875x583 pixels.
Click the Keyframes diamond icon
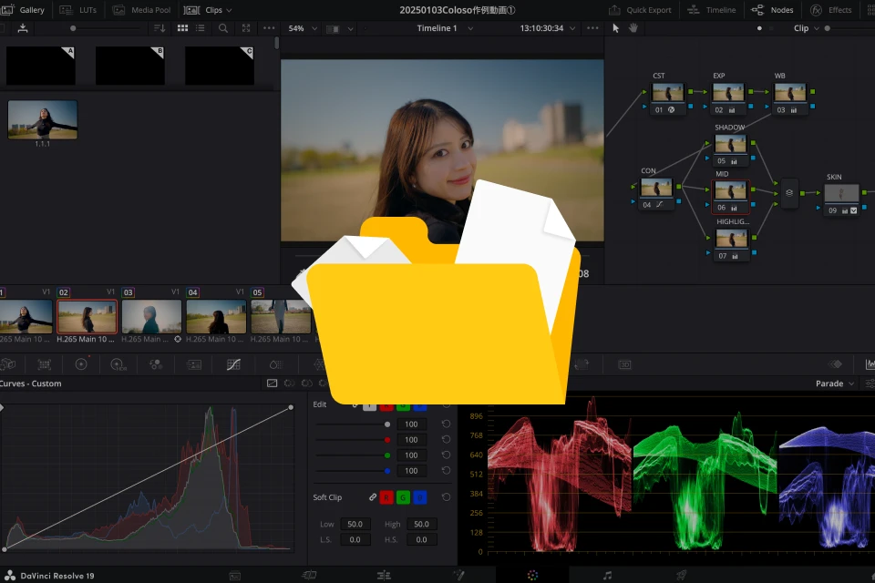836,364
